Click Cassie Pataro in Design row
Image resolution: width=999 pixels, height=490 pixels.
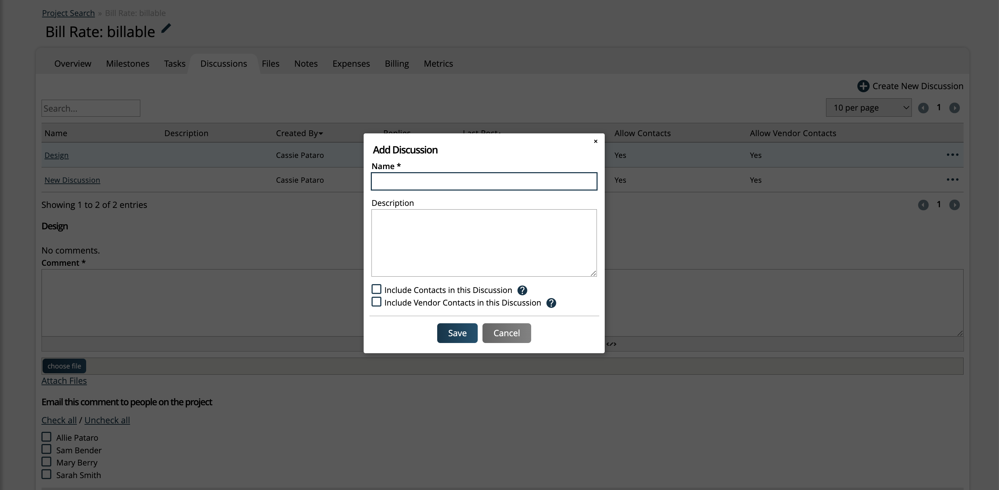300,155
